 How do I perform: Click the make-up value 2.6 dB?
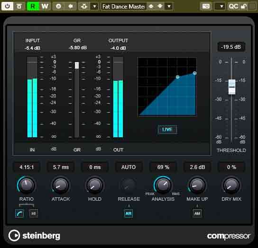coord(197,167)
